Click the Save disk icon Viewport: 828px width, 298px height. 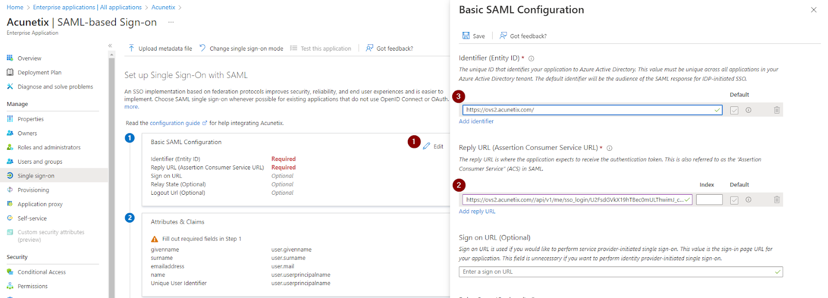point(466,36)
